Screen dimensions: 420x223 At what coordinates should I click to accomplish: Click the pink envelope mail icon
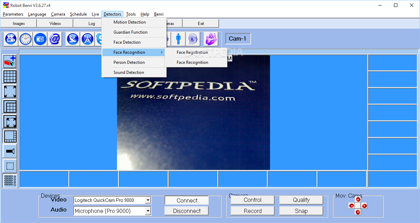click(211, 39)
